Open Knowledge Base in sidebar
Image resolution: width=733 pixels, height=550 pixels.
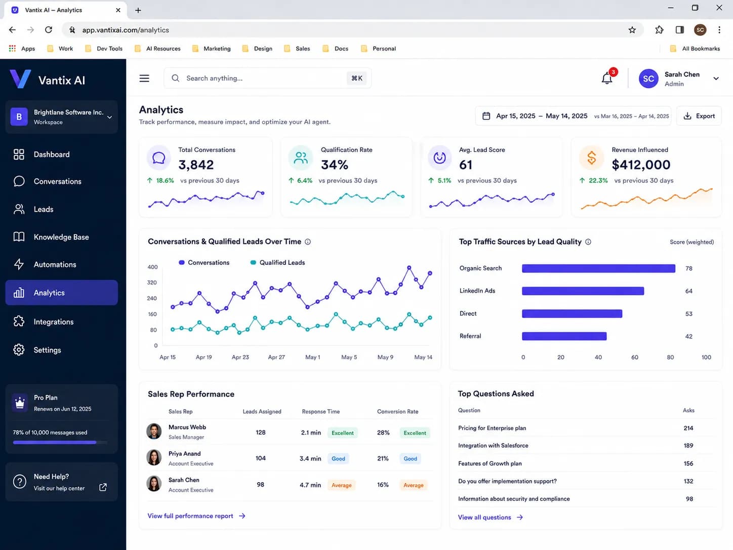62,237
